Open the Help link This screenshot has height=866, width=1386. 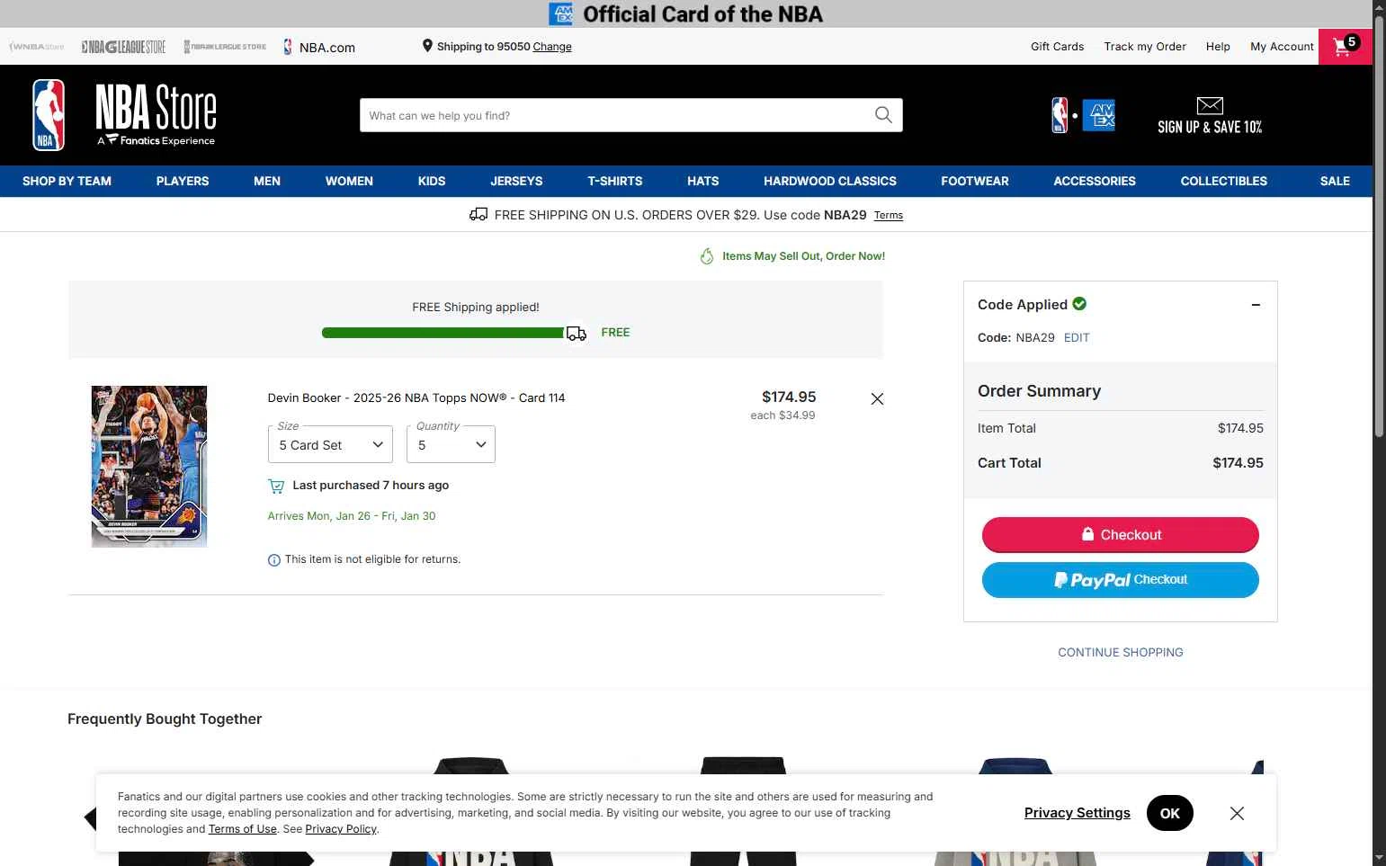click(x=1218, y=47)
